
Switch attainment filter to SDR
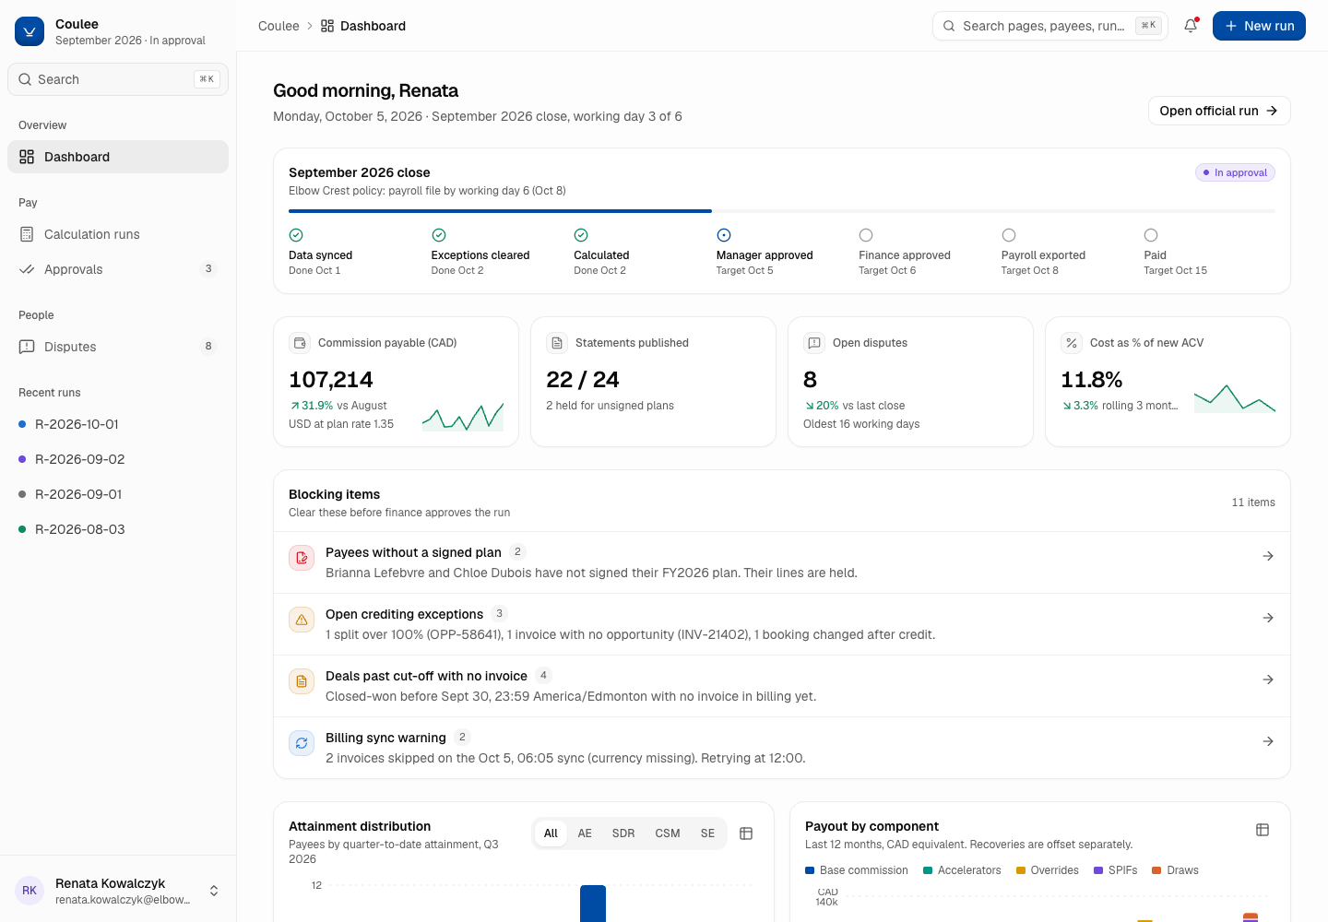tap(623, 833)
